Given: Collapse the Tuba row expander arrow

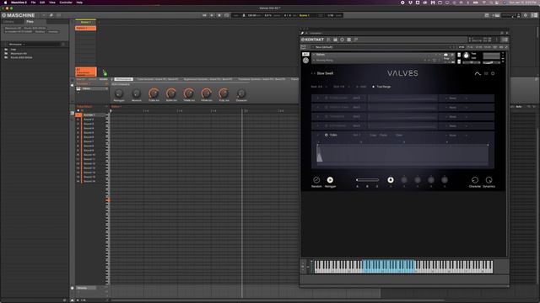Looking at the screenshot, I should click(317, 135).
